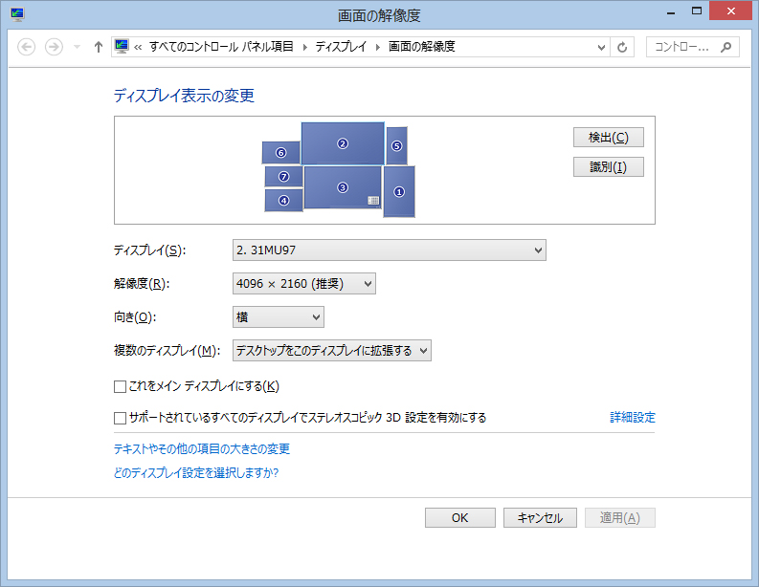
Task: Open the 解像度 dropdown showing 4096 × 2160
Action: tap(304, 283)
